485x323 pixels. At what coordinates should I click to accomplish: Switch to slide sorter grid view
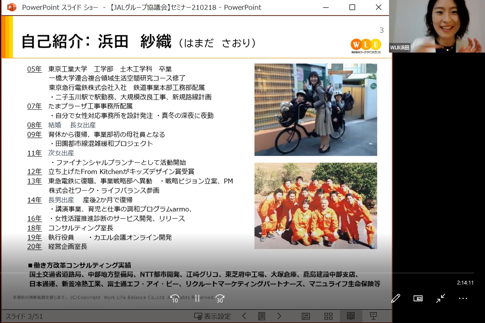pyautogui.click(x=328, y=316)
